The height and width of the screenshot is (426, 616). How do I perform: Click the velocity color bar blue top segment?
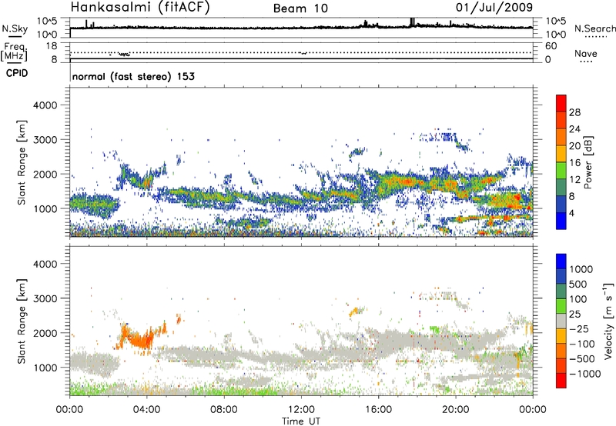[x=561, y=261]
